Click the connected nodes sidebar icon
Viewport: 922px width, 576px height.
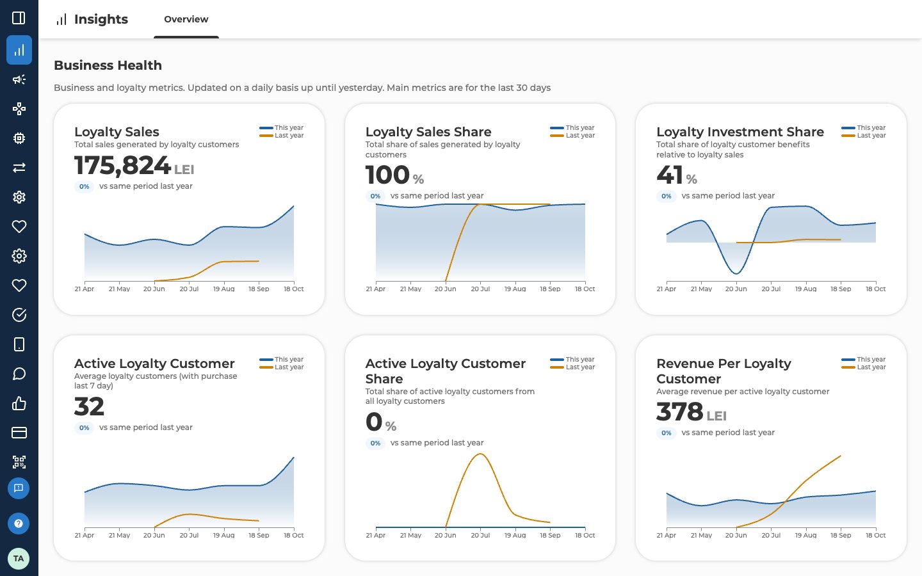(19, 109)
